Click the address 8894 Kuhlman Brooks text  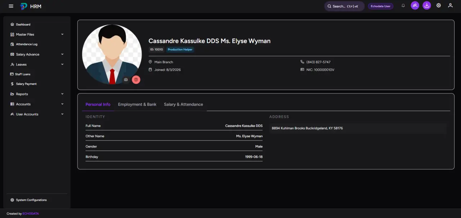coord(307,128)
